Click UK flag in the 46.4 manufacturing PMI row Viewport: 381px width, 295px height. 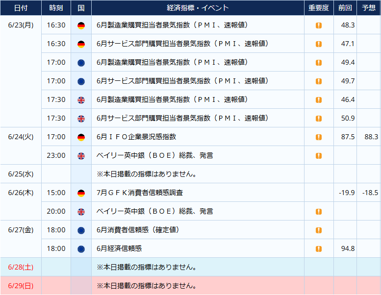click(x=81, y=100)
